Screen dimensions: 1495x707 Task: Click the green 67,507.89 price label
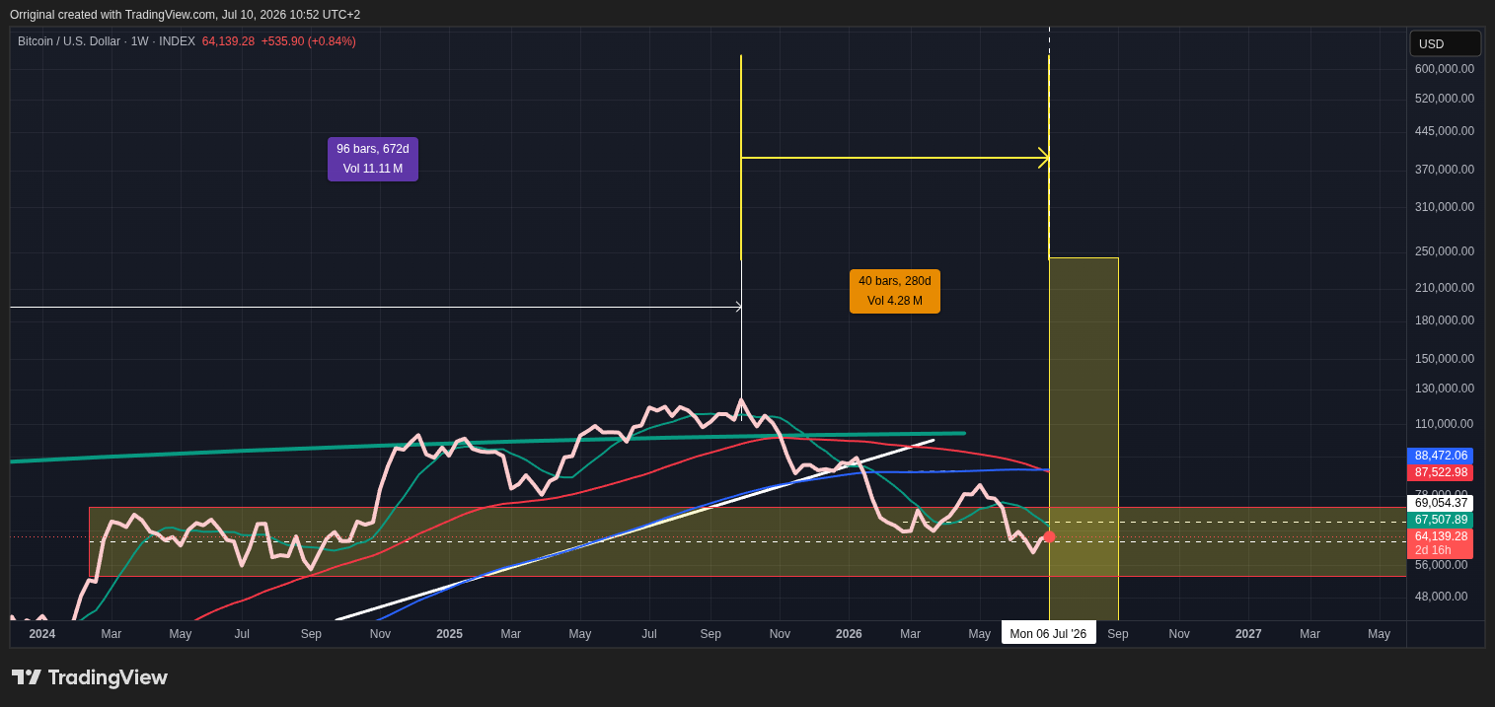point(1440,520)
